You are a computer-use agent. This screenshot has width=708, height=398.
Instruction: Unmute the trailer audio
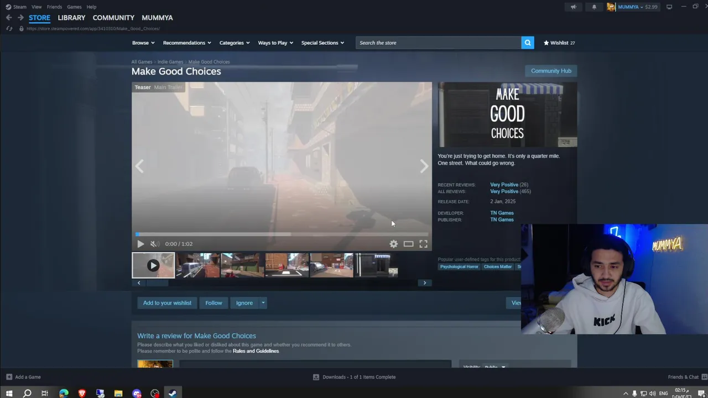[x=155, y=244]
